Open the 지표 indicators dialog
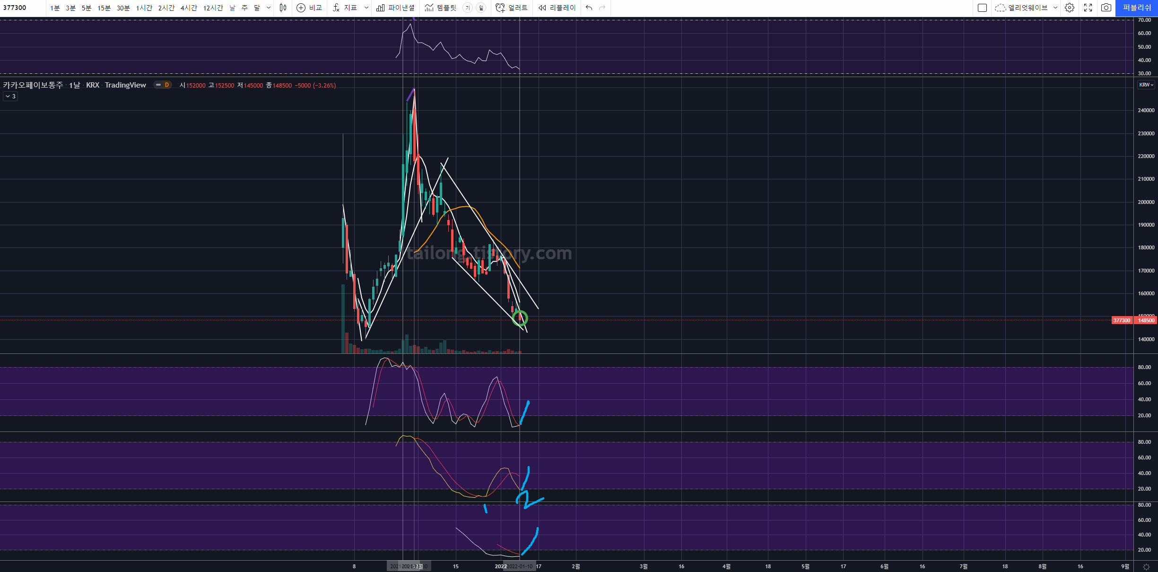Image resolution: width=1158 pixels, height=572 pixels. click(x=345, y=8)
